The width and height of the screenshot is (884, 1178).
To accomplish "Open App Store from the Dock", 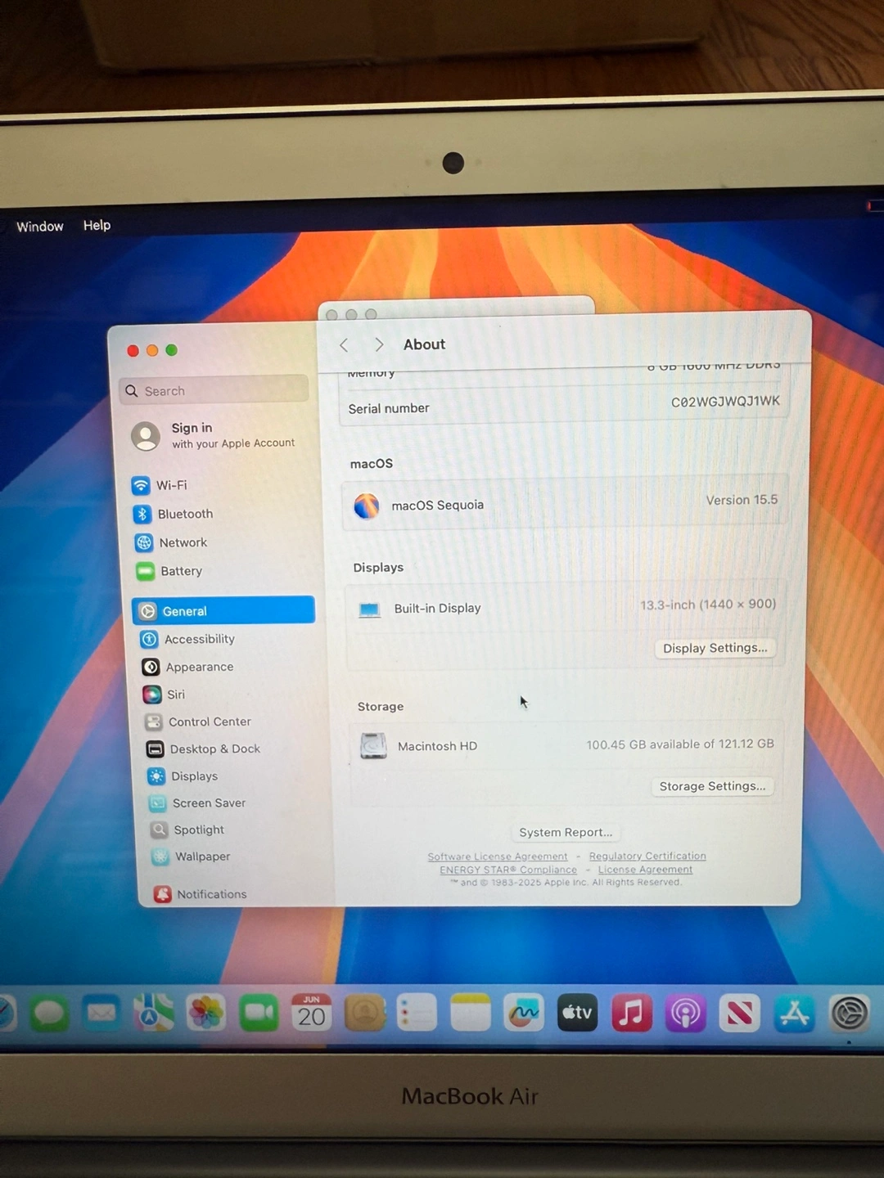I will [794, 1014].
